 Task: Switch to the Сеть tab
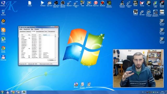[x=46, y=32]
